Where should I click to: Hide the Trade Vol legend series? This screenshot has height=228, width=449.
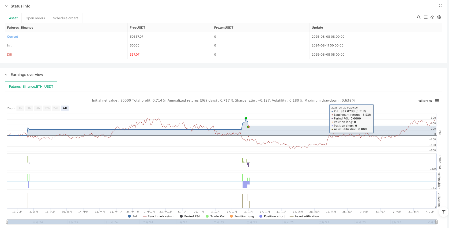click(215, 216)
